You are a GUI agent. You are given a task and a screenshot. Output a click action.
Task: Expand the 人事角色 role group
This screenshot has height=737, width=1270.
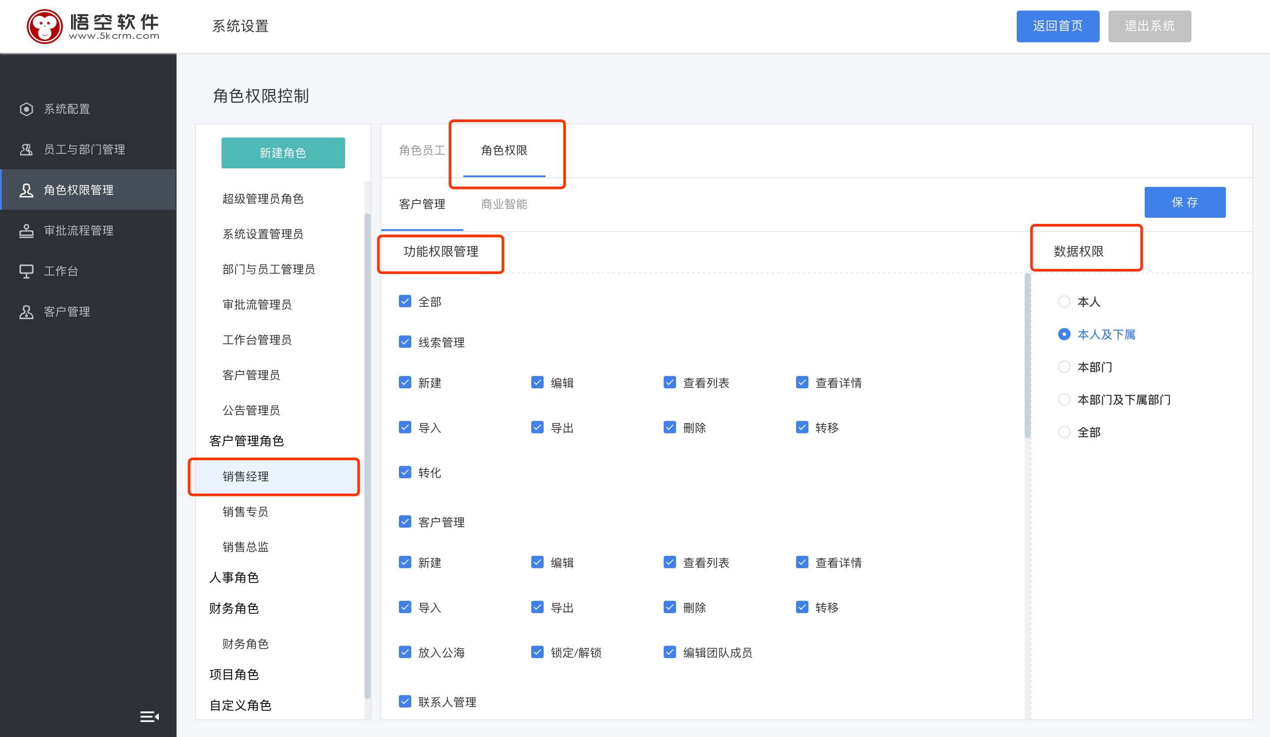point(234,577)
